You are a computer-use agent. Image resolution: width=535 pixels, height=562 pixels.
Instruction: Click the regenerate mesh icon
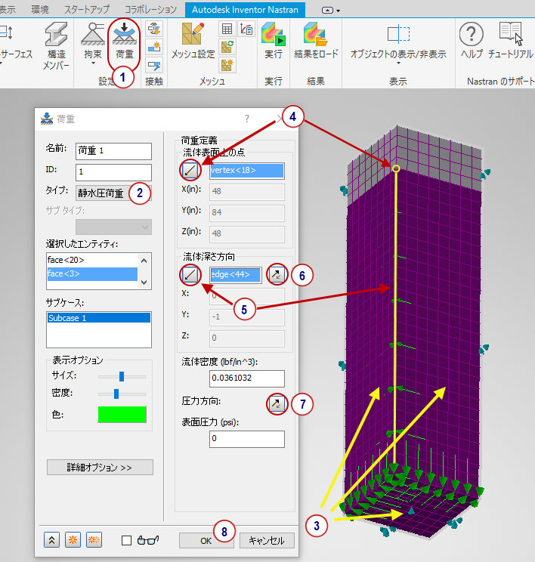227,47
